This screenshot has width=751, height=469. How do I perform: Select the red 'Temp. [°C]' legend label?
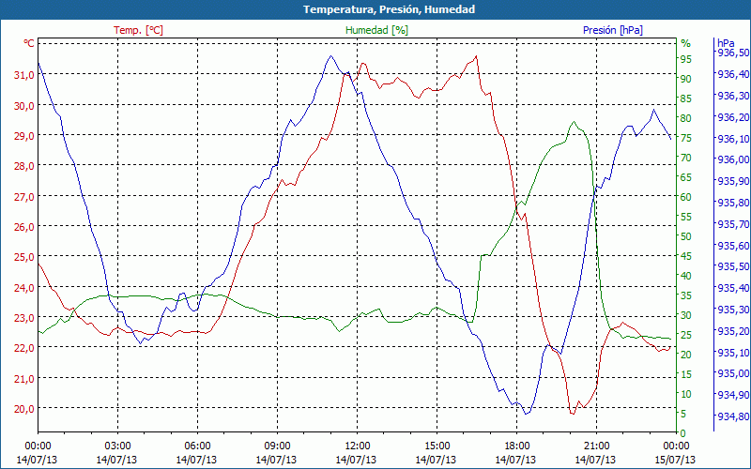click(x=138, y=30)
